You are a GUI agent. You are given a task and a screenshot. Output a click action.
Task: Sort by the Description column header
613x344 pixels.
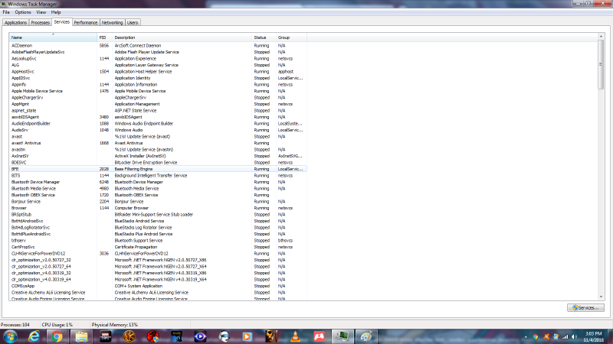[182, 37]
